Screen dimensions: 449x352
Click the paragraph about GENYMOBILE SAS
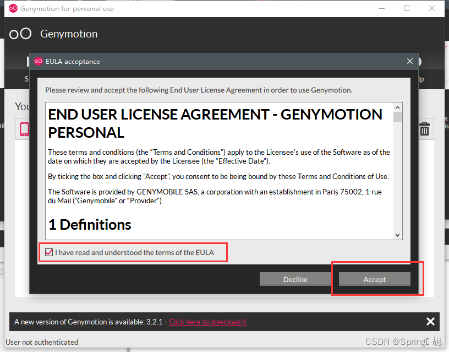(215, 196)
